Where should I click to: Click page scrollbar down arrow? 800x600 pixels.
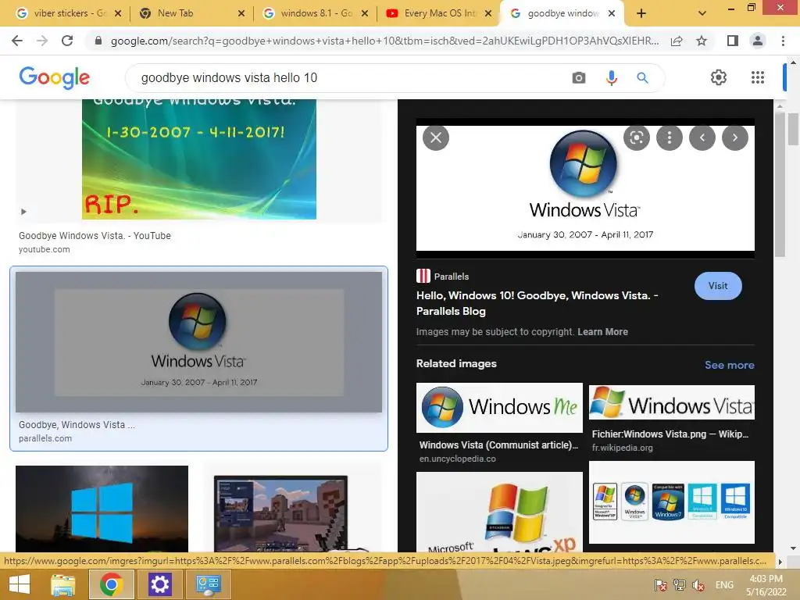click(792, 548)
